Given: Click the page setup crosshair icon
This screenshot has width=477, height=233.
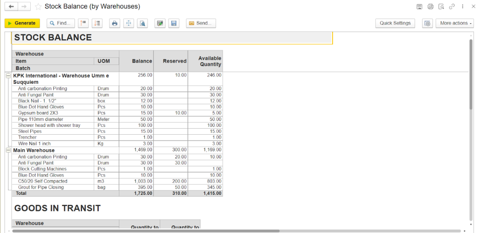Looking at the screenshot, I should [129, 23].
